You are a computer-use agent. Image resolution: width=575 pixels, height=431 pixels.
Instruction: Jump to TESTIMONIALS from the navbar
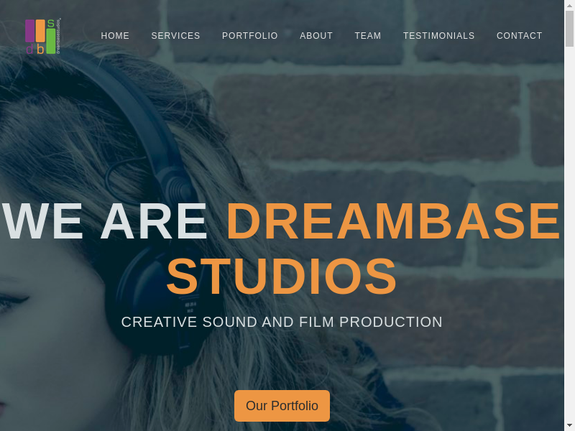tap(439, 35)
